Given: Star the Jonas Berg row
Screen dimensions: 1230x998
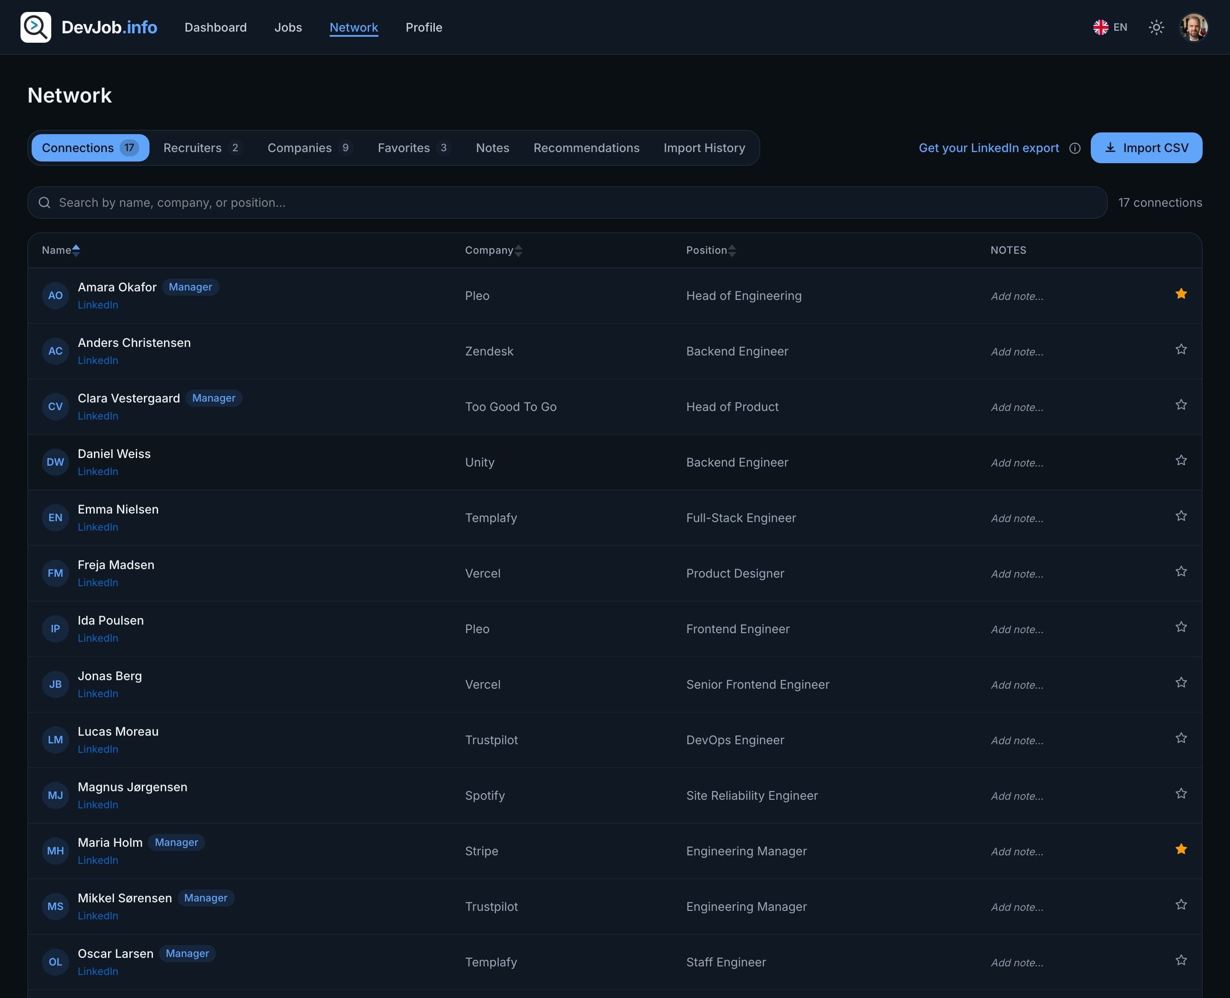Looking at the screenshot, I should pyautogui.click(x=1181, y=682).
